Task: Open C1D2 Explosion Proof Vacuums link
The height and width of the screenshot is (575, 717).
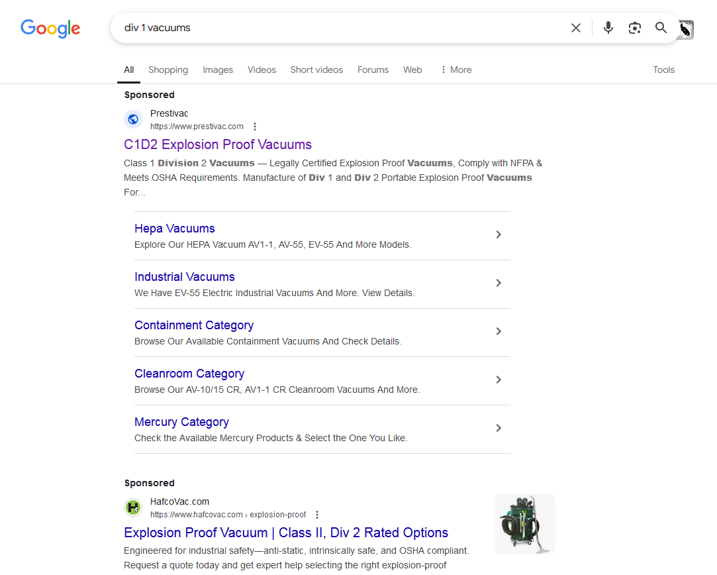Action: pos(218,144)
